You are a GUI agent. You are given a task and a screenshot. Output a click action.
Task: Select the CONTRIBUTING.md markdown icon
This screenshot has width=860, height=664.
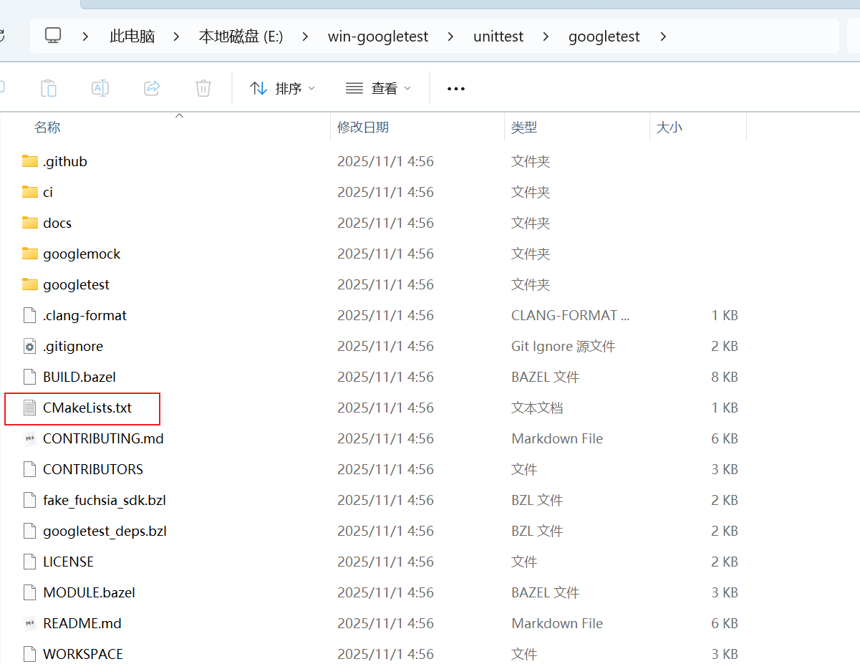29,438
